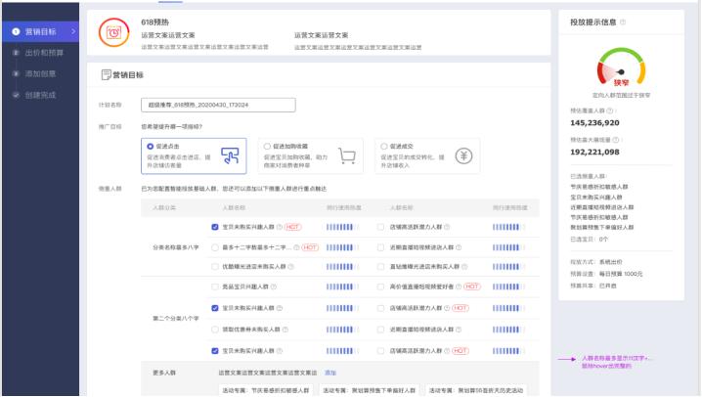
Task: Select the 促进成交 radio option
Action: [x=383, y=147]
